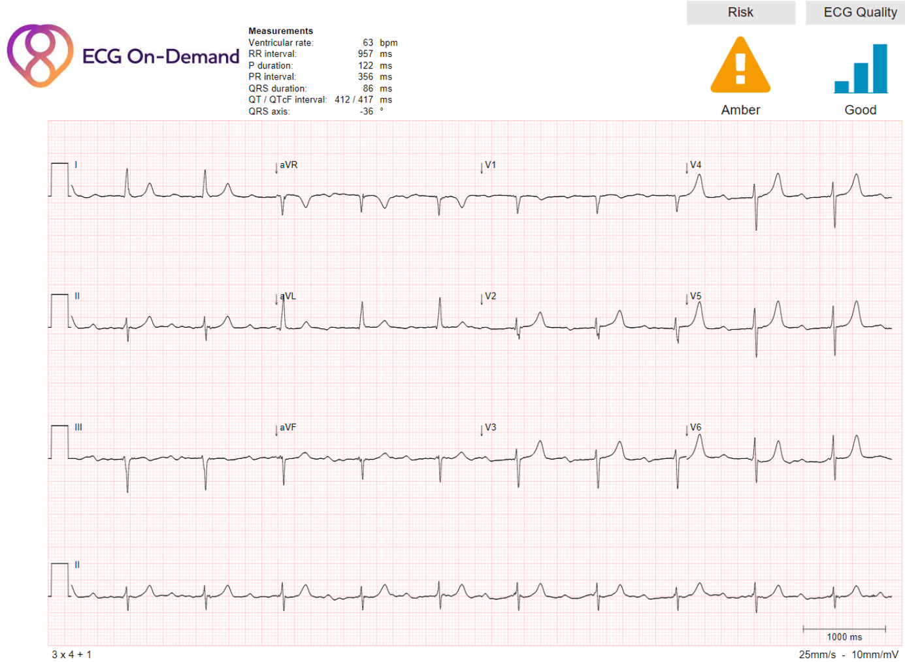The image size is (905, 662).
Task: Click the Risk header button
Action: click(741, 12)
